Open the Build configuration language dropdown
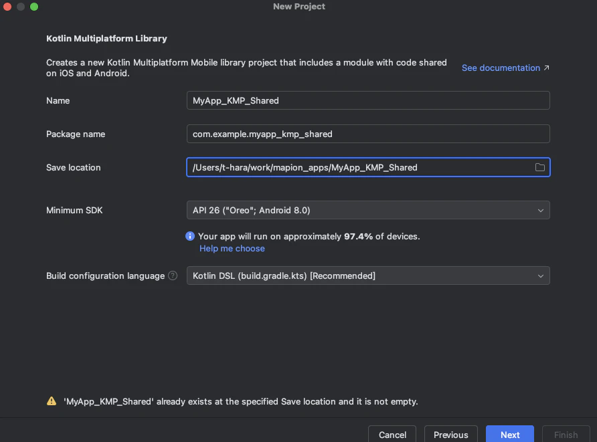The height and width of the screenshot is (442, 597). [368, 275]
